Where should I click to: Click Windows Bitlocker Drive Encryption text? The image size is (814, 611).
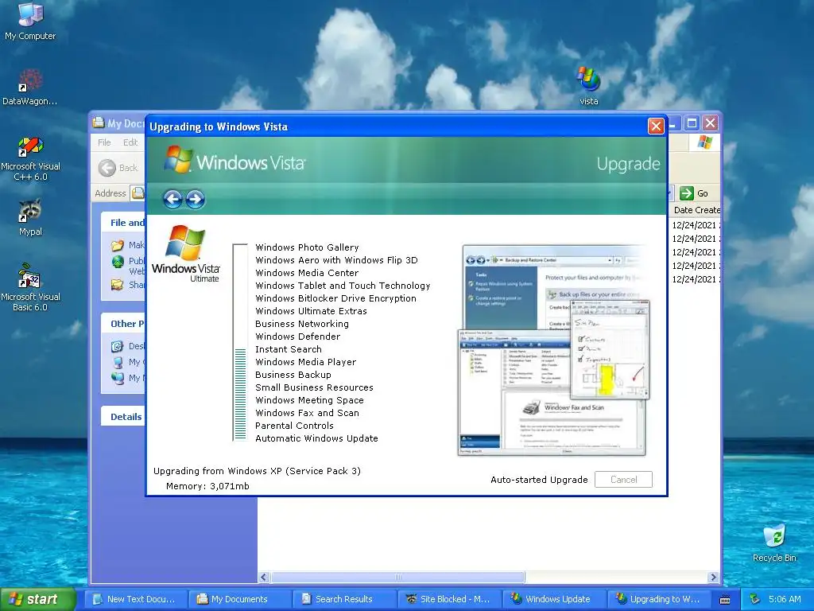click(x=336, y=298)
